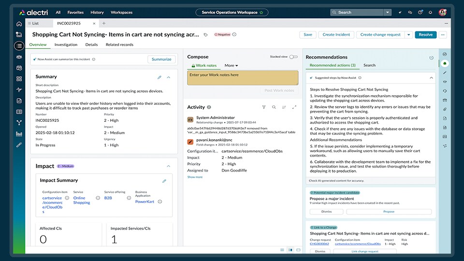The image size is (464, 261).
Task: Collapse the Impact section
Action: (169, 166)
